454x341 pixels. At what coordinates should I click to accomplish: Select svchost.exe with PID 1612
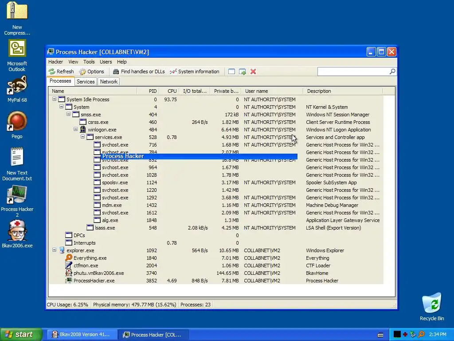pyautogui.click(x=216, y=213)
